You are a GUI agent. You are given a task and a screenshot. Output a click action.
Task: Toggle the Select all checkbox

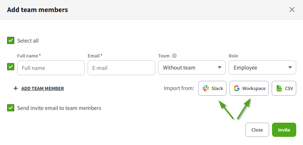(x=11, y=40)
